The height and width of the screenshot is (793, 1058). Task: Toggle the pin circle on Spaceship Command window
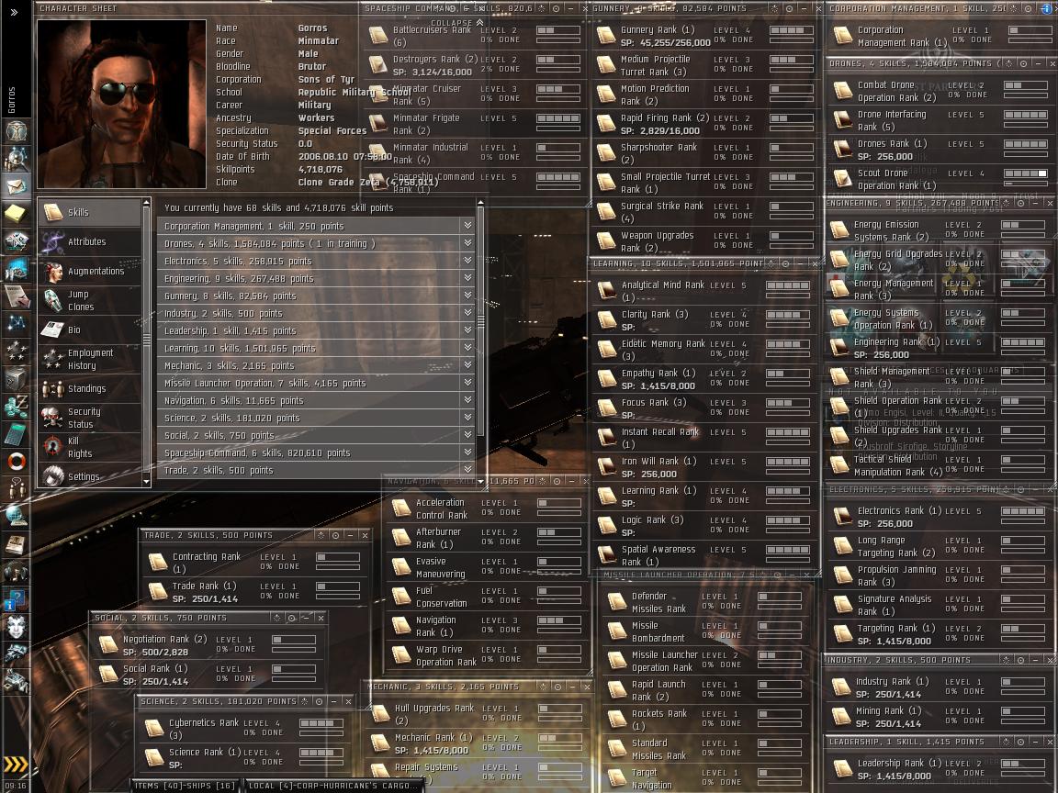pos(556,9)
